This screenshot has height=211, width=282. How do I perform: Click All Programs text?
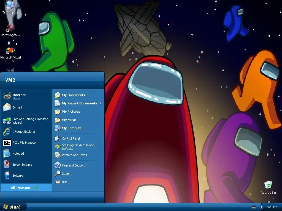point(21,188)
